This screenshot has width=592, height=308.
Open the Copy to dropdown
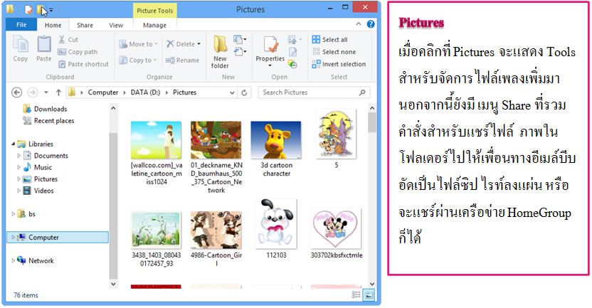coord(138,60)
